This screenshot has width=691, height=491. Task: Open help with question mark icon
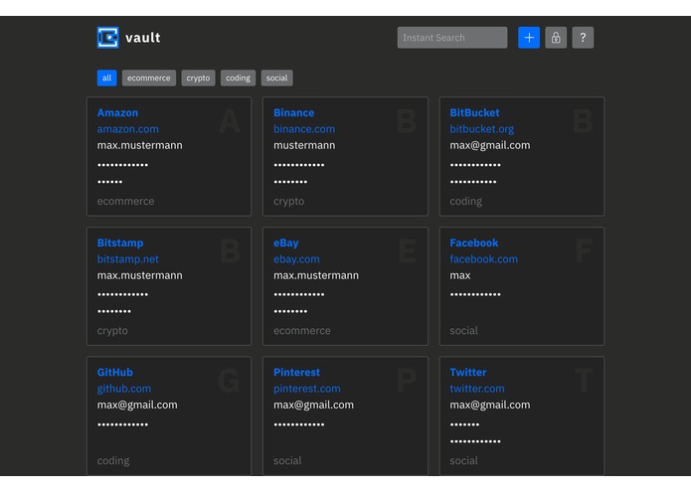(x=583, y=38)
